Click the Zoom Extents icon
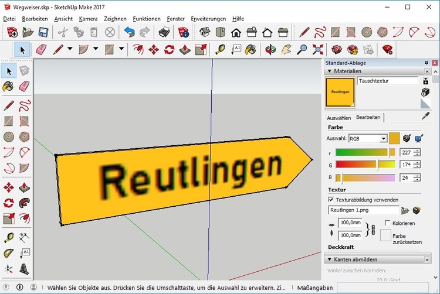 pos(317,50)
